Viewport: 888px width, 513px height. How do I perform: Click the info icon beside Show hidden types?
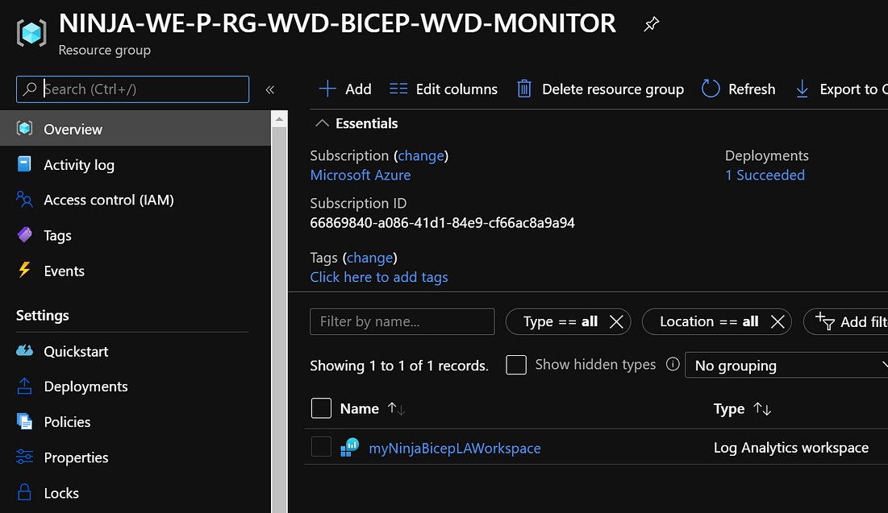[672, 364]
